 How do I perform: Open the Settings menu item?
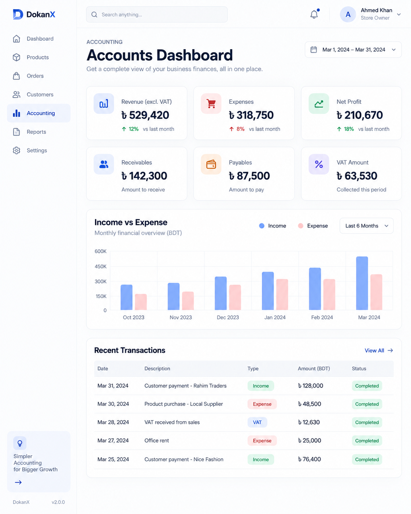(38, 150)
